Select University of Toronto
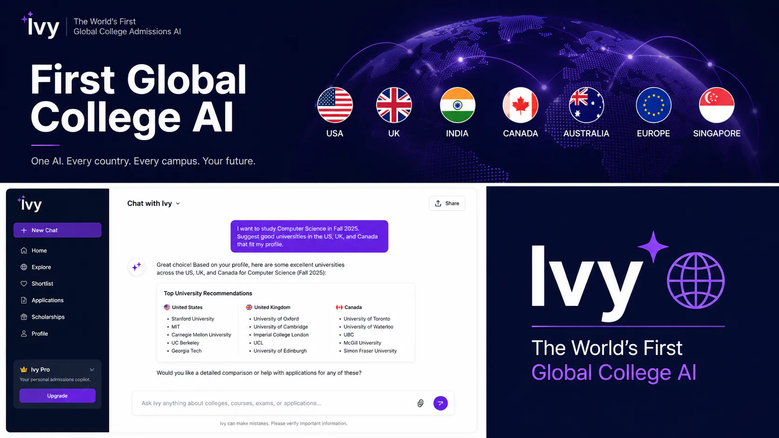The width and height of the screenshot is (779, 438). (x=367, y=319)
